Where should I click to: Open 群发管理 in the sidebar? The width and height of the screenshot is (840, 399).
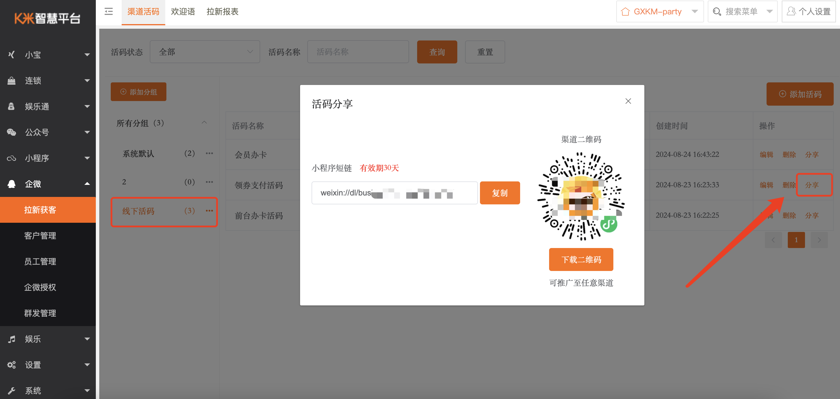point(48,313)
